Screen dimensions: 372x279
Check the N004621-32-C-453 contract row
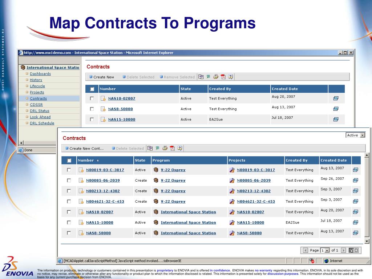pyautogui.click(x=69, y=201)
